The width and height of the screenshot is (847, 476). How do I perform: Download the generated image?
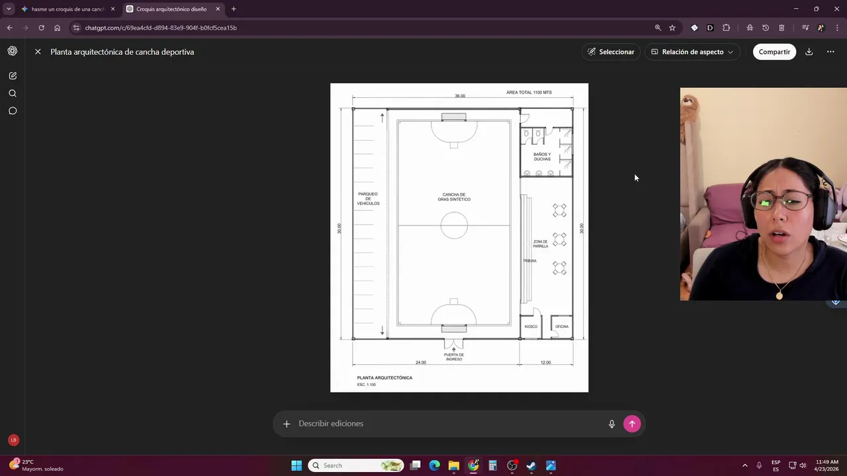[809, 52]
